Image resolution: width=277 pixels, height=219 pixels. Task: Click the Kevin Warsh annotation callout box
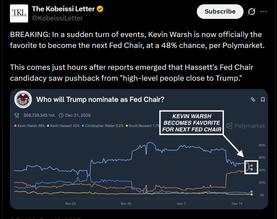coord(192,122)
